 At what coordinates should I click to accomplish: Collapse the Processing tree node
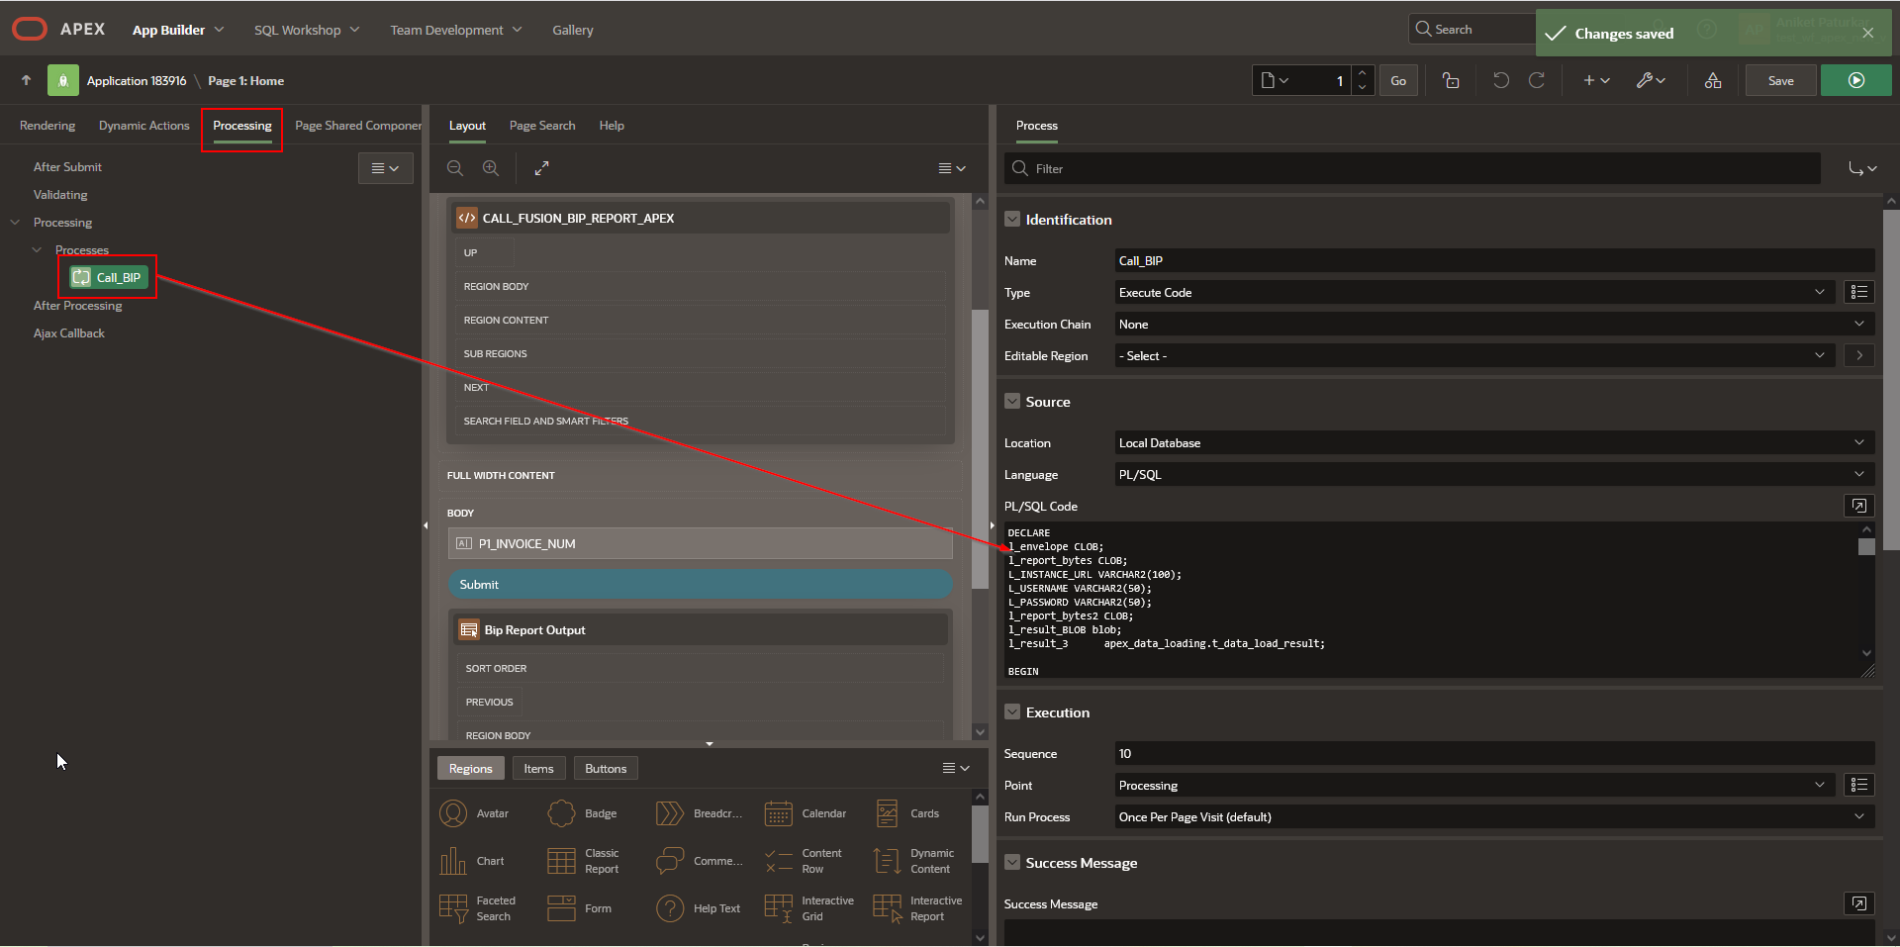pos(15,223)
